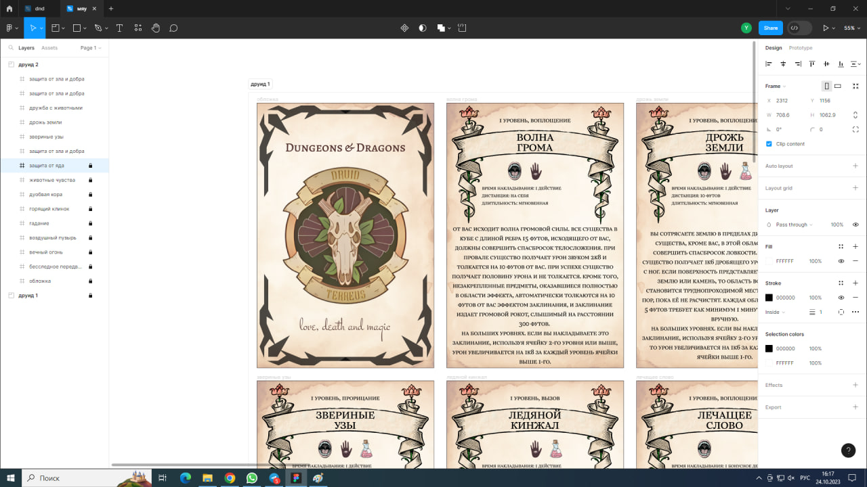The width and height of the screenshot is (867, 487).
Task: Click black swatch under Selection colors
Action: 769,348
